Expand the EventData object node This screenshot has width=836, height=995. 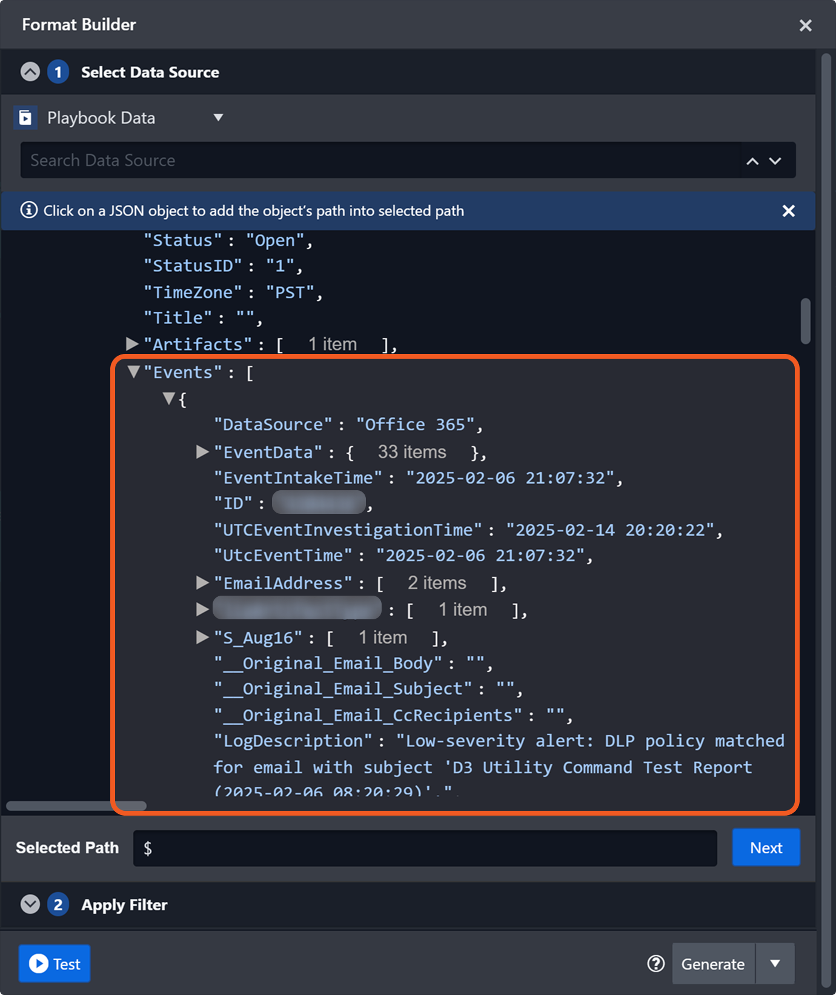pos(202,452)
